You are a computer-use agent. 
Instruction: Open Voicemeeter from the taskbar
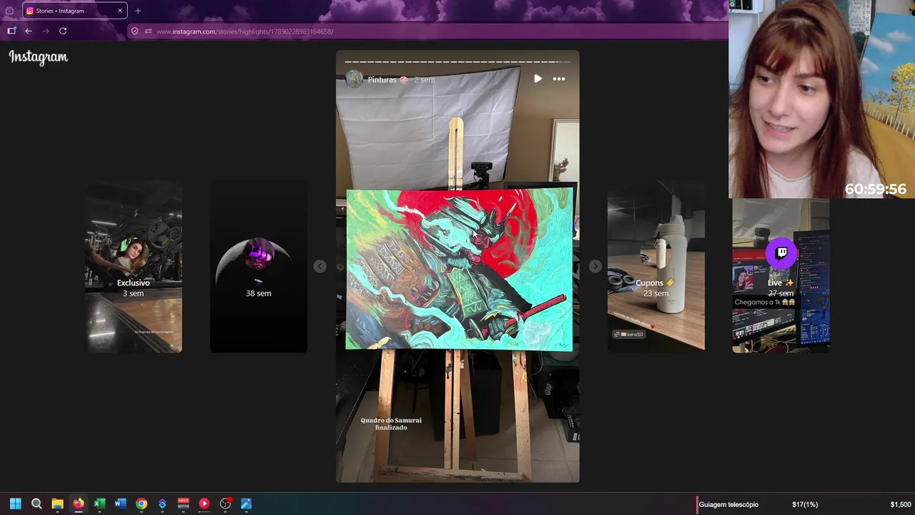tap(183, 504)
